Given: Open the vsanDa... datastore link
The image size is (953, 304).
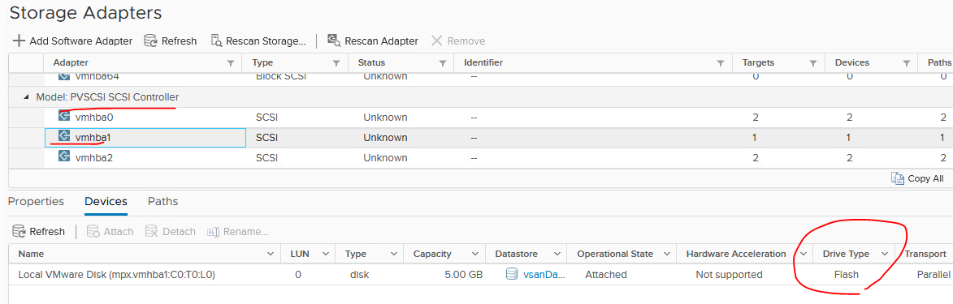Looking at the screenshot, I should [544, 274].
